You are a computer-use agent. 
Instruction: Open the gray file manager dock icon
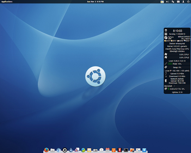(x=53, y=150)
